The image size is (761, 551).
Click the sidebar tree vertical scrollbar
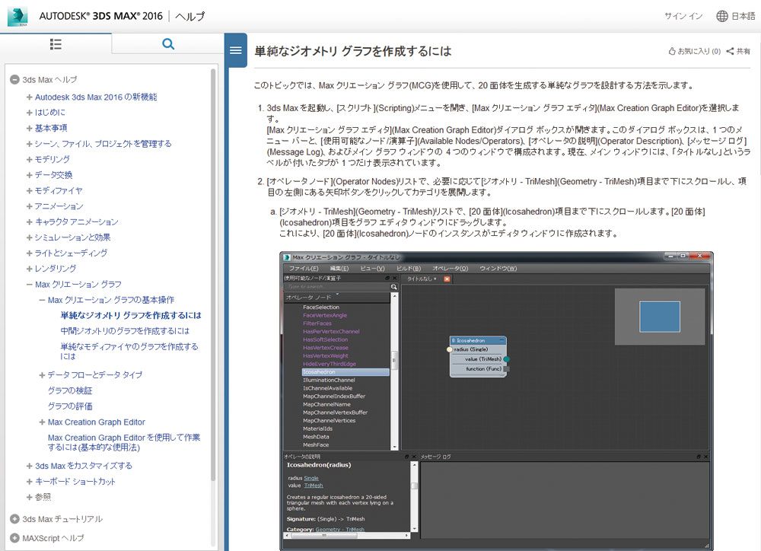point(213,275)
